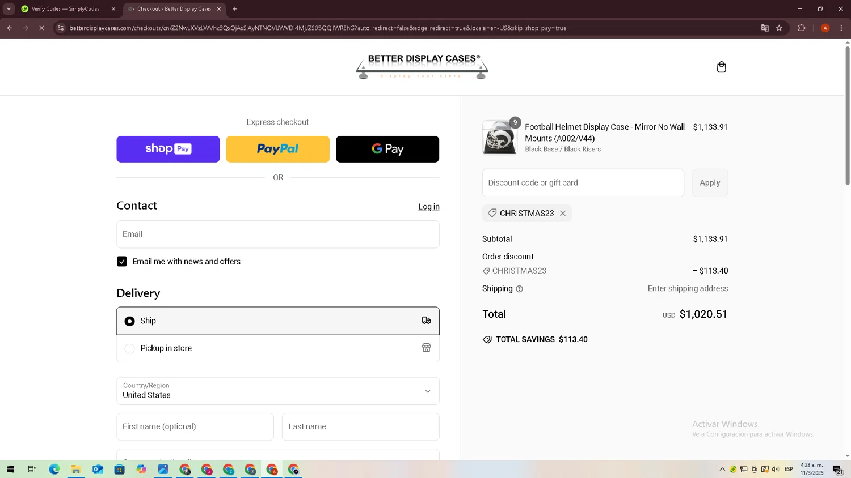
Task: Click the Better Display Cases logo
Action: [x=422, y=67]
